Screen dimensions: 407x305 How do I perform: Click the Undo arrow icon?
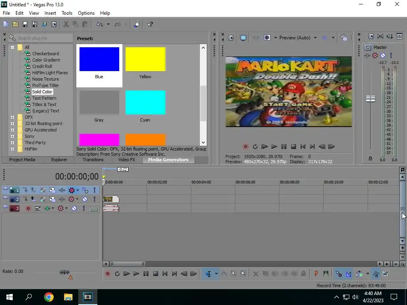coord(100,24)
